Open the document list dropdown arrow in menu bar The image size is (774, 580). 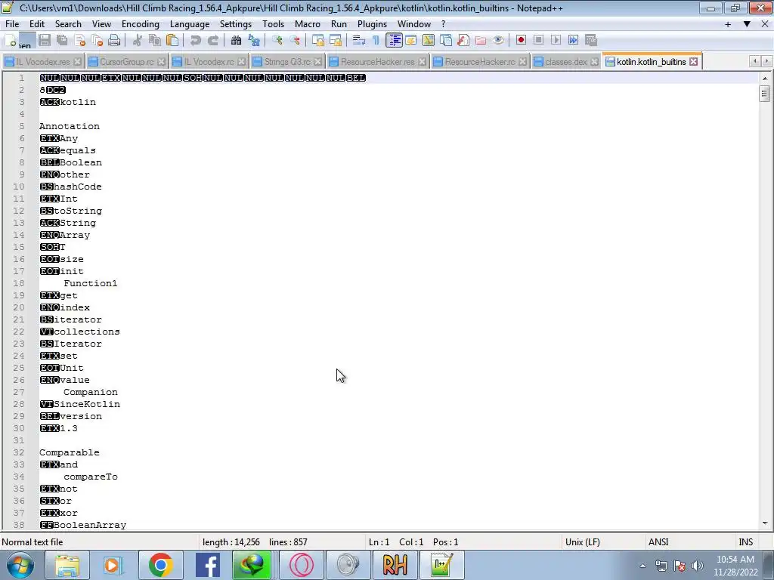click(747, 24)
